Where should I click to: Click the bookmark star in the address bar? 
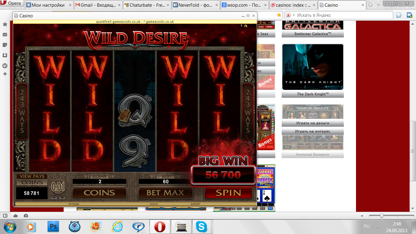(279, 15)
